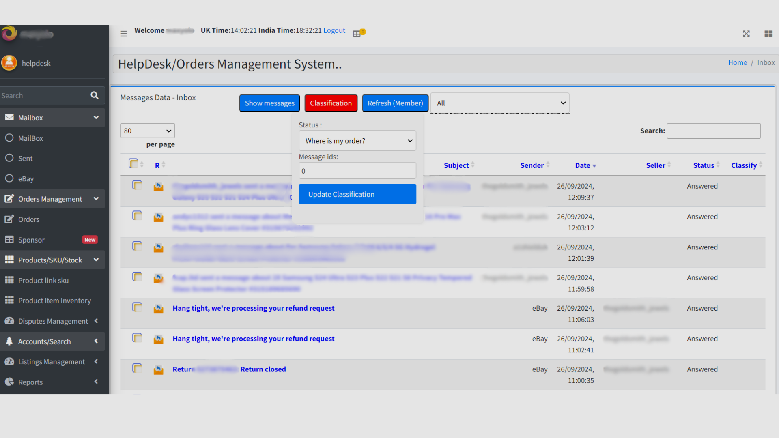Select the Sent mailbox radio option

[x=9, y=158]
